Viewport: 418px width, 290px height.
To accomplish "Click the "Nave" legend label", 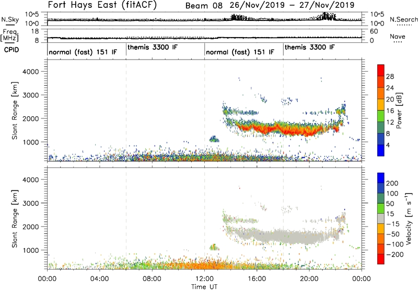I will 398,36.
